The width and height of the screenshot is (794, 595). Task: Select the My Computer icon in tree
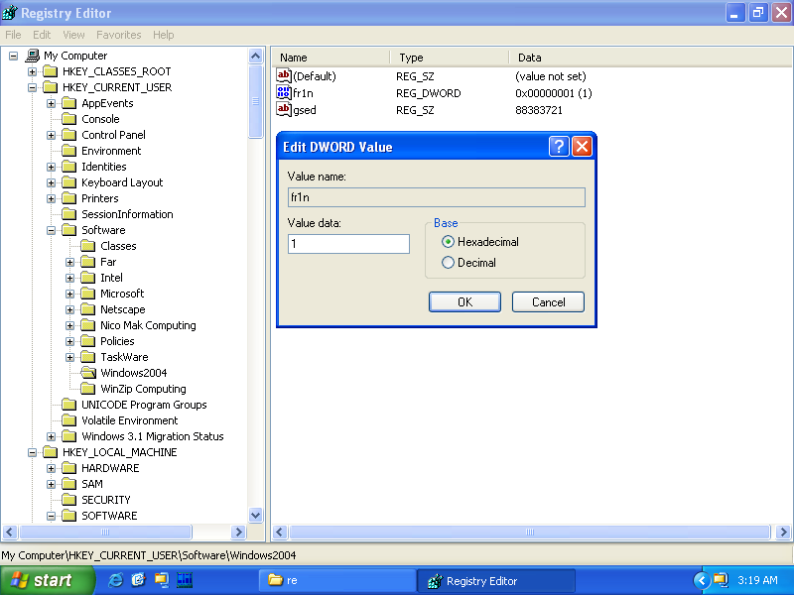click(x=33, y=56)
